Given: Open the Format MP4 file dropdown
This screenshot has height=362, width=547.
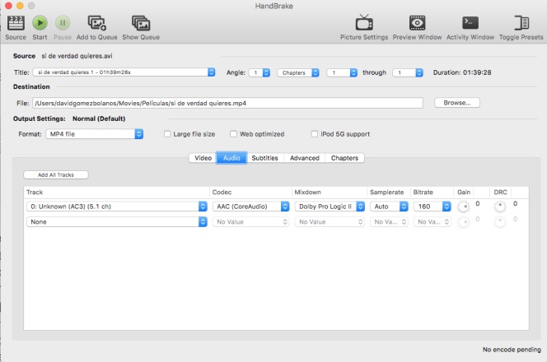Looking at the screenshot, I should (94, 134).
